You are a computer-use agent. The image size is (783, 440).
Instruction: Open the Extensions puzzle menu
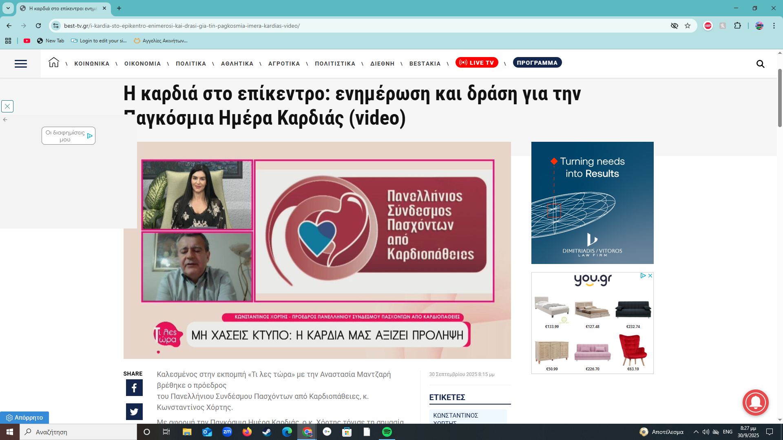pos(737,26)
